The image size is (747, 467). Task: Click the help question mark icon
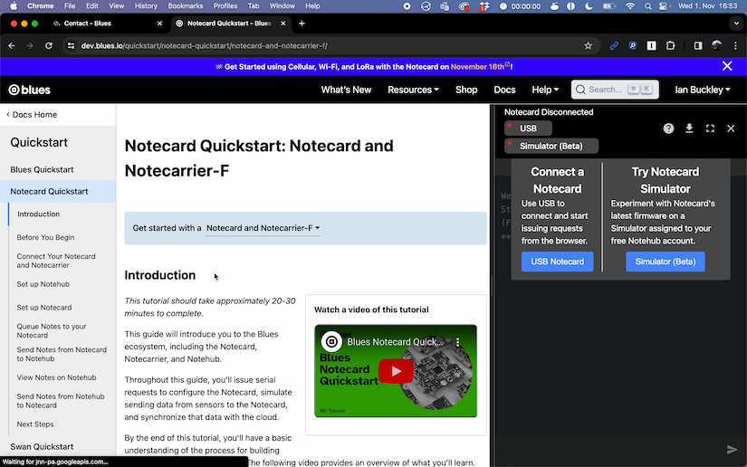(x=668, y=129)
